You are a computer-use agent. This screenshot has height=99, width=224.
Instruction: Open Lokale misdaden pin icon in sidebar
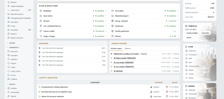click(x=9, y=6)
